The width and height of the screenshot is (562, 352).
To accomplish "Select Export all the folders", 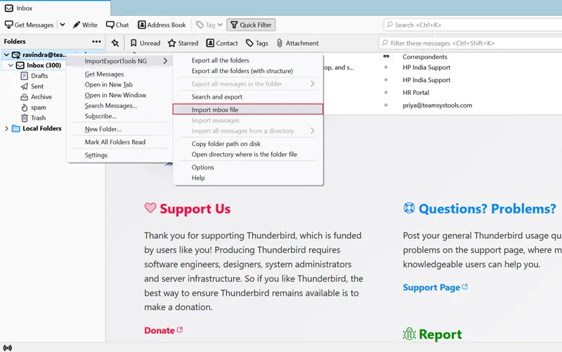I will click(220, 60).
